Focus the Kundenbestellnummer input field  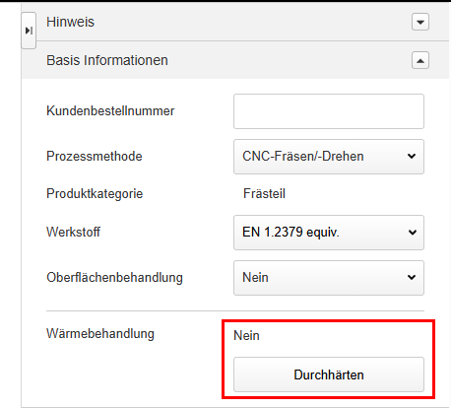click(x=329, y=111)
